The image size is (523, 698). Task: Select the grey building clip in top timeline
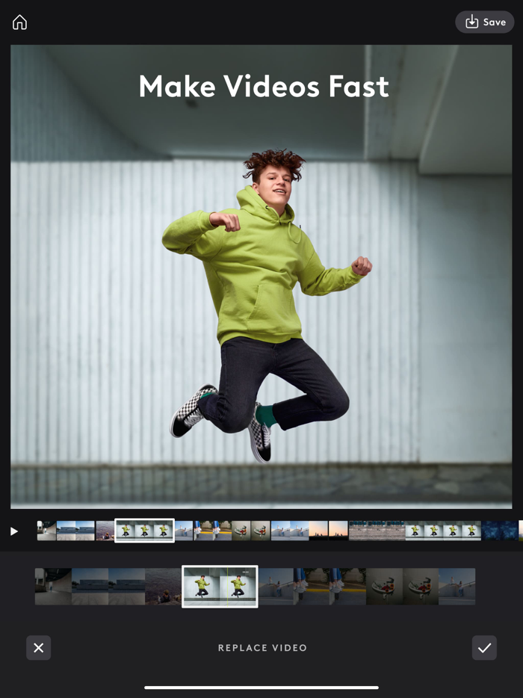[x=75, y=531]
